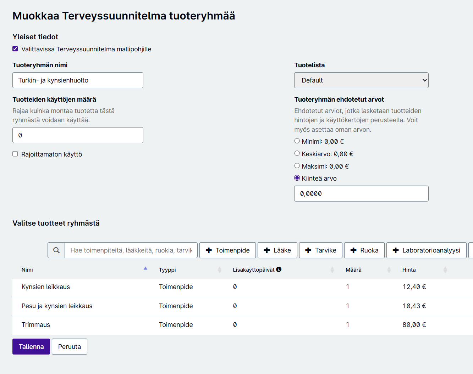The height and width of the screenshot is (374, 473).
Task: Click Toimenpide type in Kynsien leikkaus row
Action: [x=176, y=287]
